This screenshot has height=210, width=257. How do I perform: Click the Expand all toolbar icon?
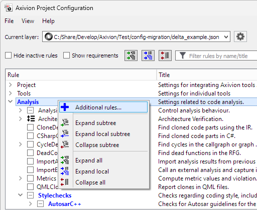click(131, 55)
